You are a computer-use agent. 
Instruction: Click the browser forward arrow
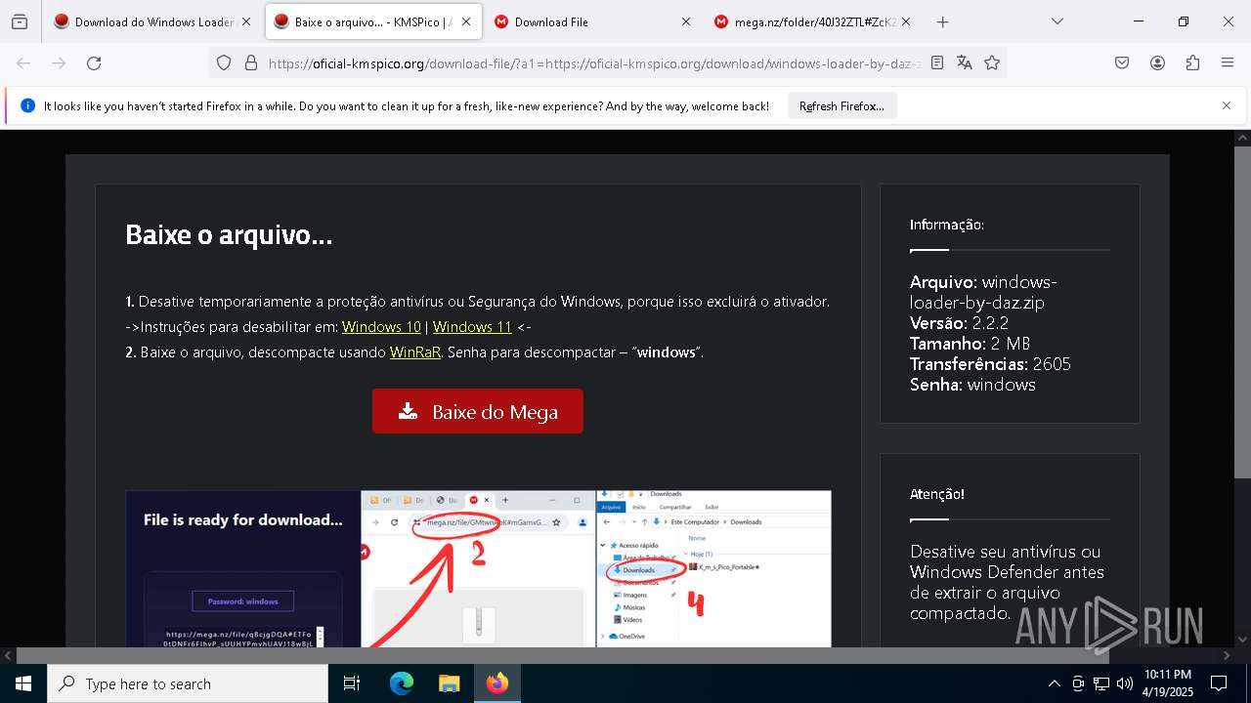click(x=59, y=62)
